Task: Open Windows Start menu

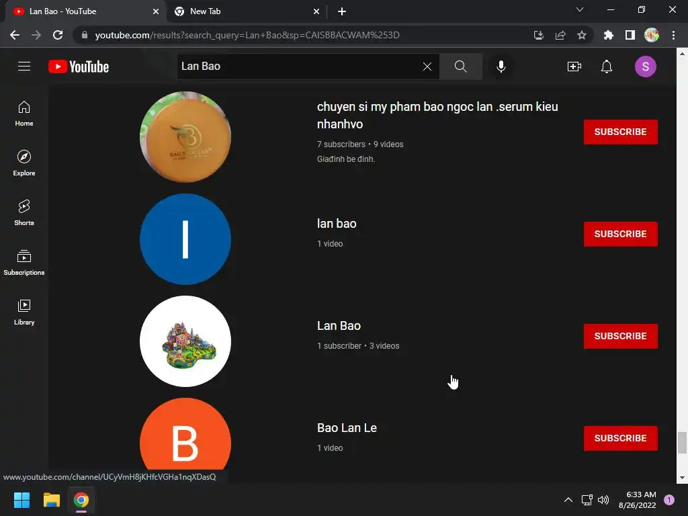Action: pyautogui.click(x=21, y=500)
